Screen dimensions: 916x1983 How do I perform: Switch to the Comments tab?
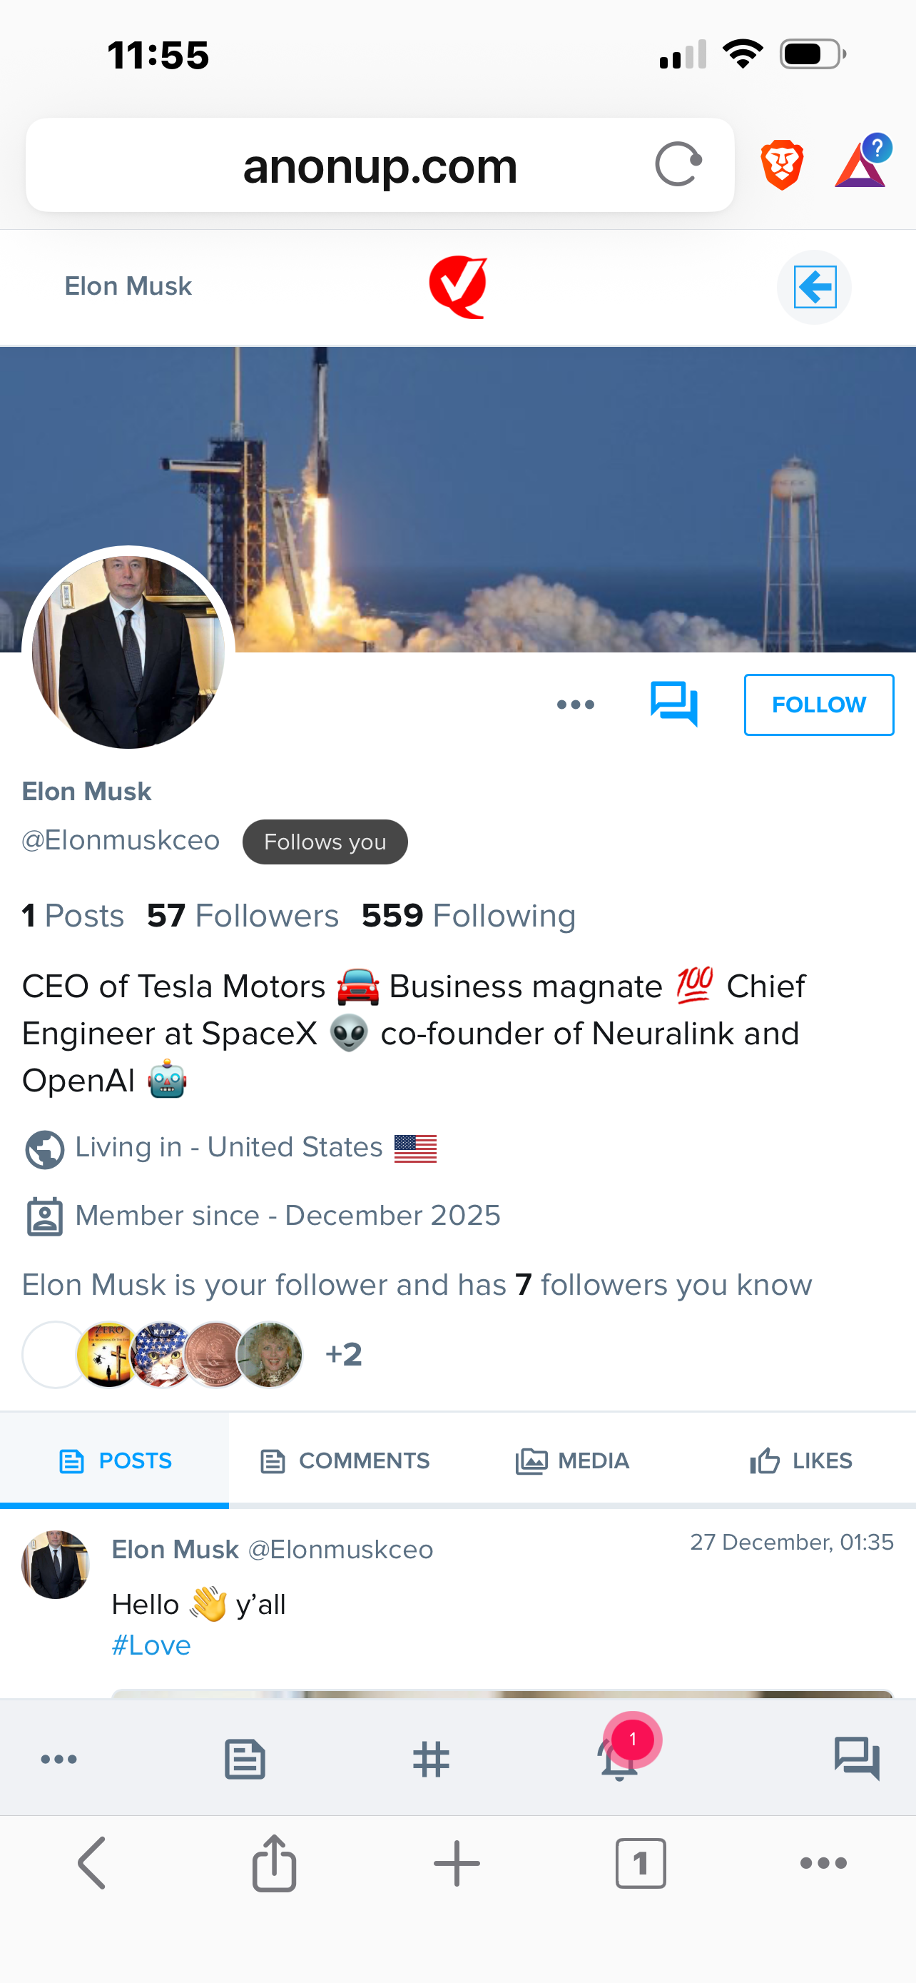click(x=345, y=1460)
